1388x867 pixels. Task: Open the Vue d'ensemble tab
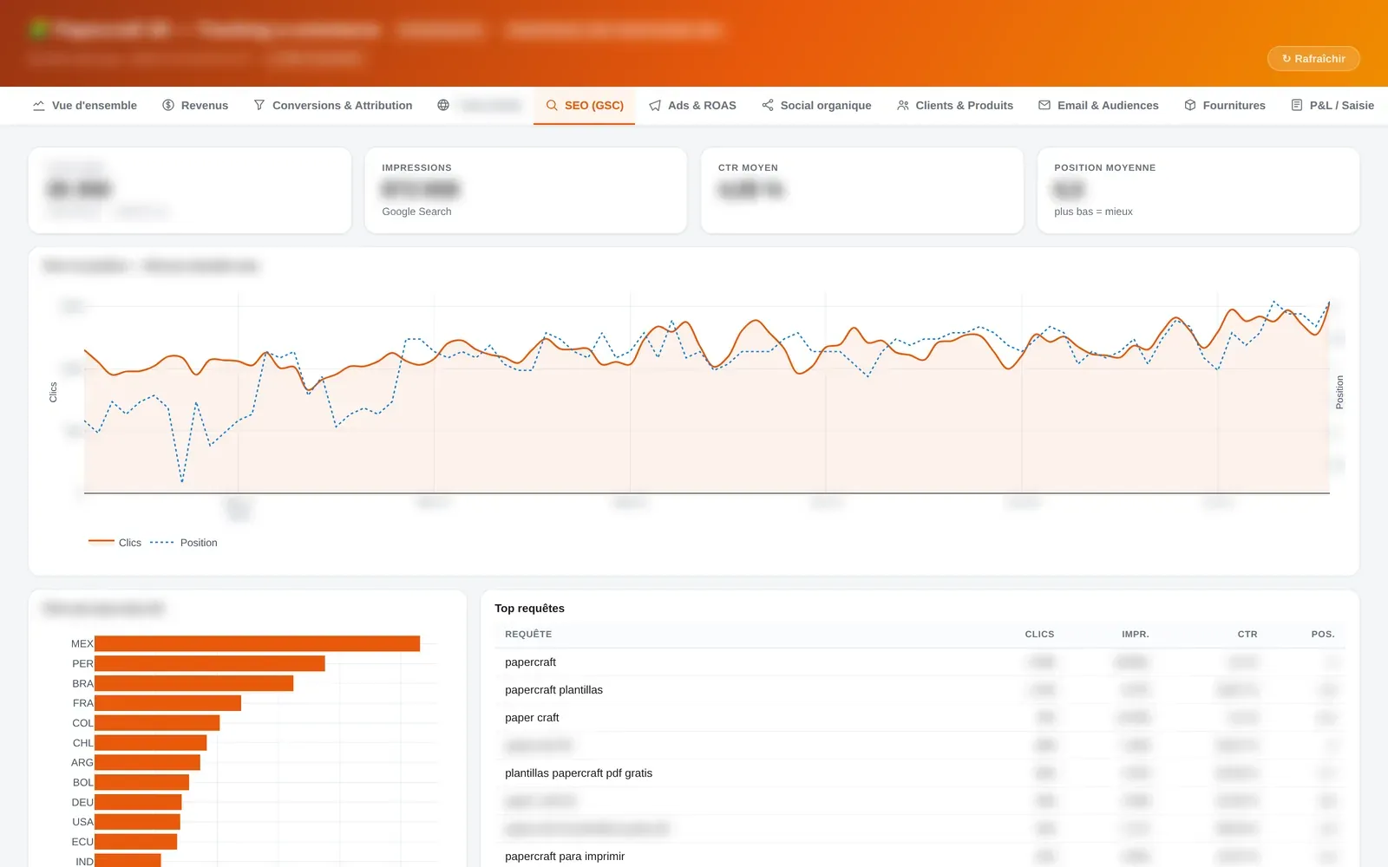click(x=85, y=106)
